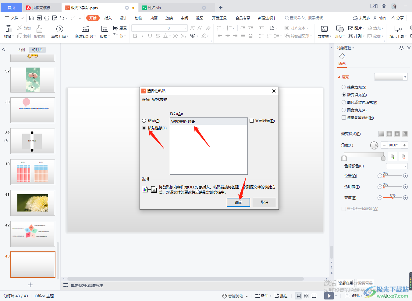The width and height of the screenshot is (412, 301).
Task: Click the increase font size icon
Action: click(192, 28)
